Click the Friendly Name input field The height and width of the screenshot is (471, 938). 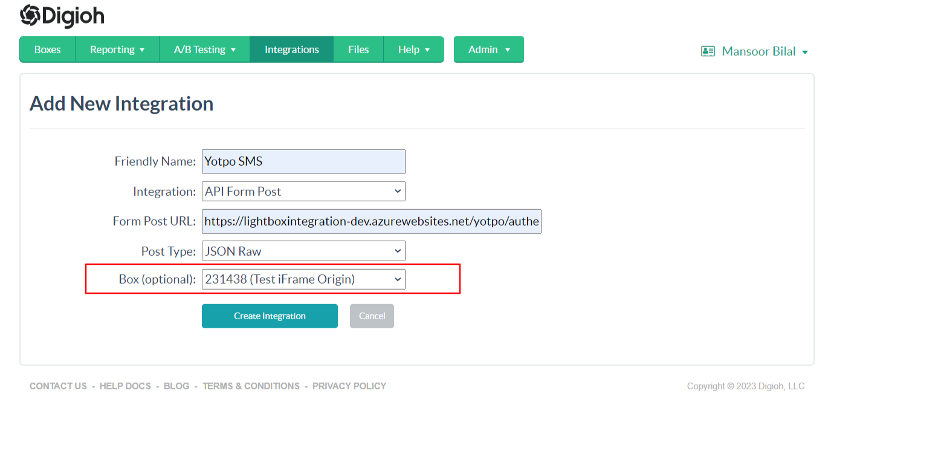click(x=303, y=161)
